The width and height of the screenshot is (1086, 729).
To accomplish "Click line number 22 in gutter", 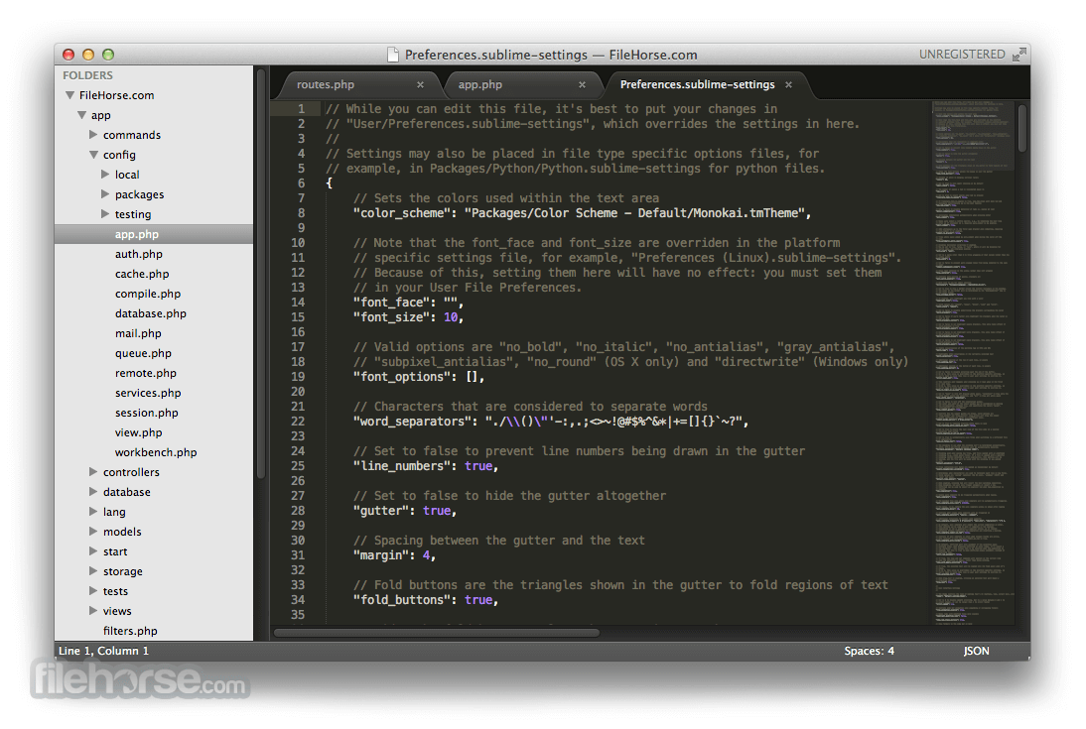I will click(298, 422).
